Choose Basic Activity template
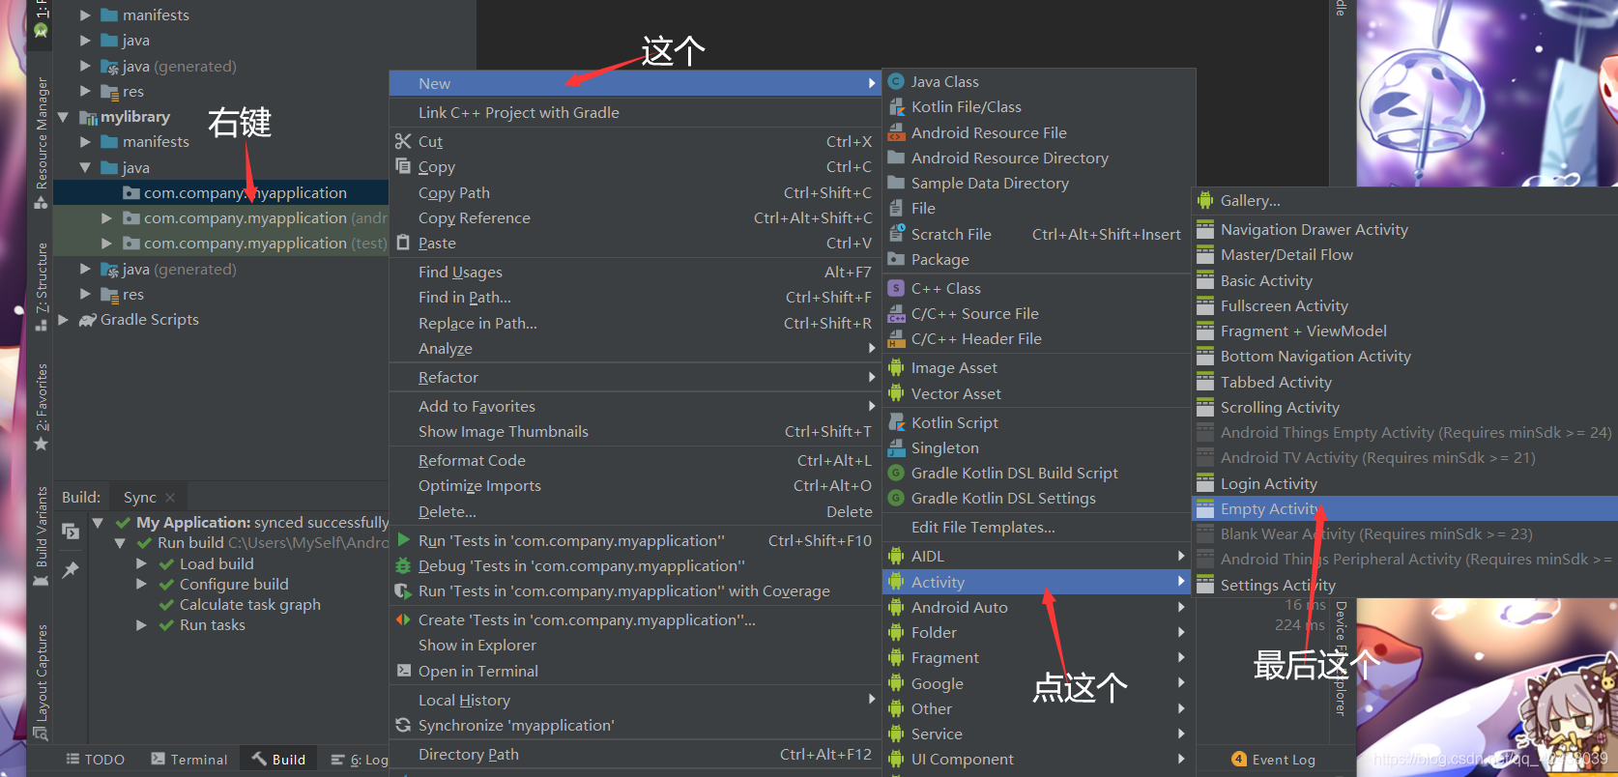The image size is (1618, 777). point(1405,280)
